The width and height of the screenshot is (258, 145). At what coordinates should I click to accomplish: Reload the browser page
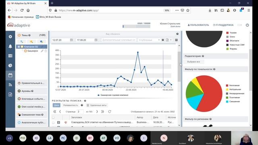tap(22, 10)
